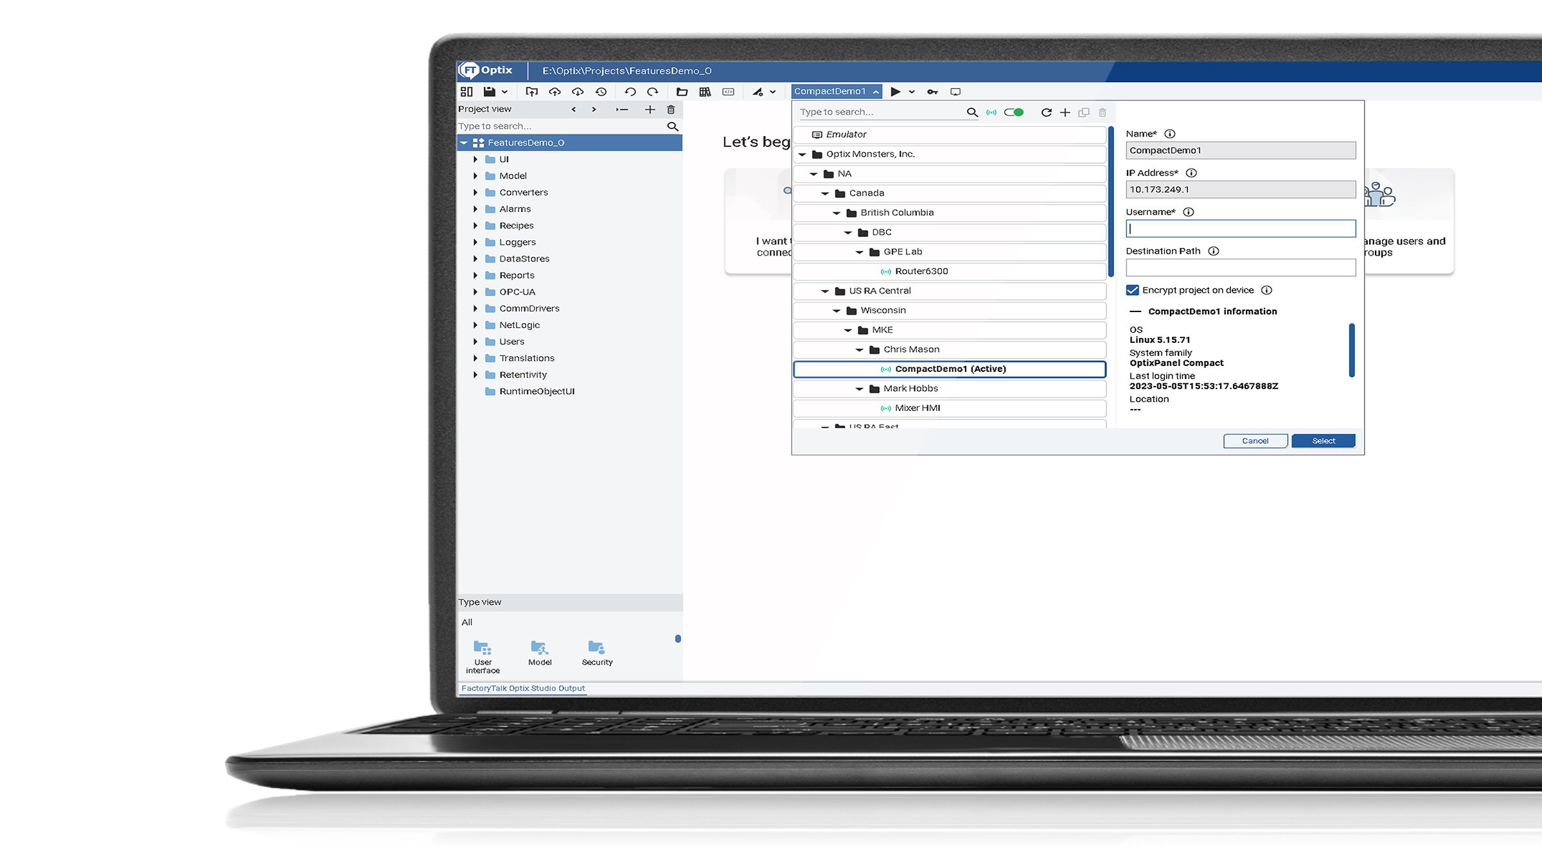Click the FactoryTalk Optix logo icon
This screenshot has width=1542, height=867.
(469, 70)
